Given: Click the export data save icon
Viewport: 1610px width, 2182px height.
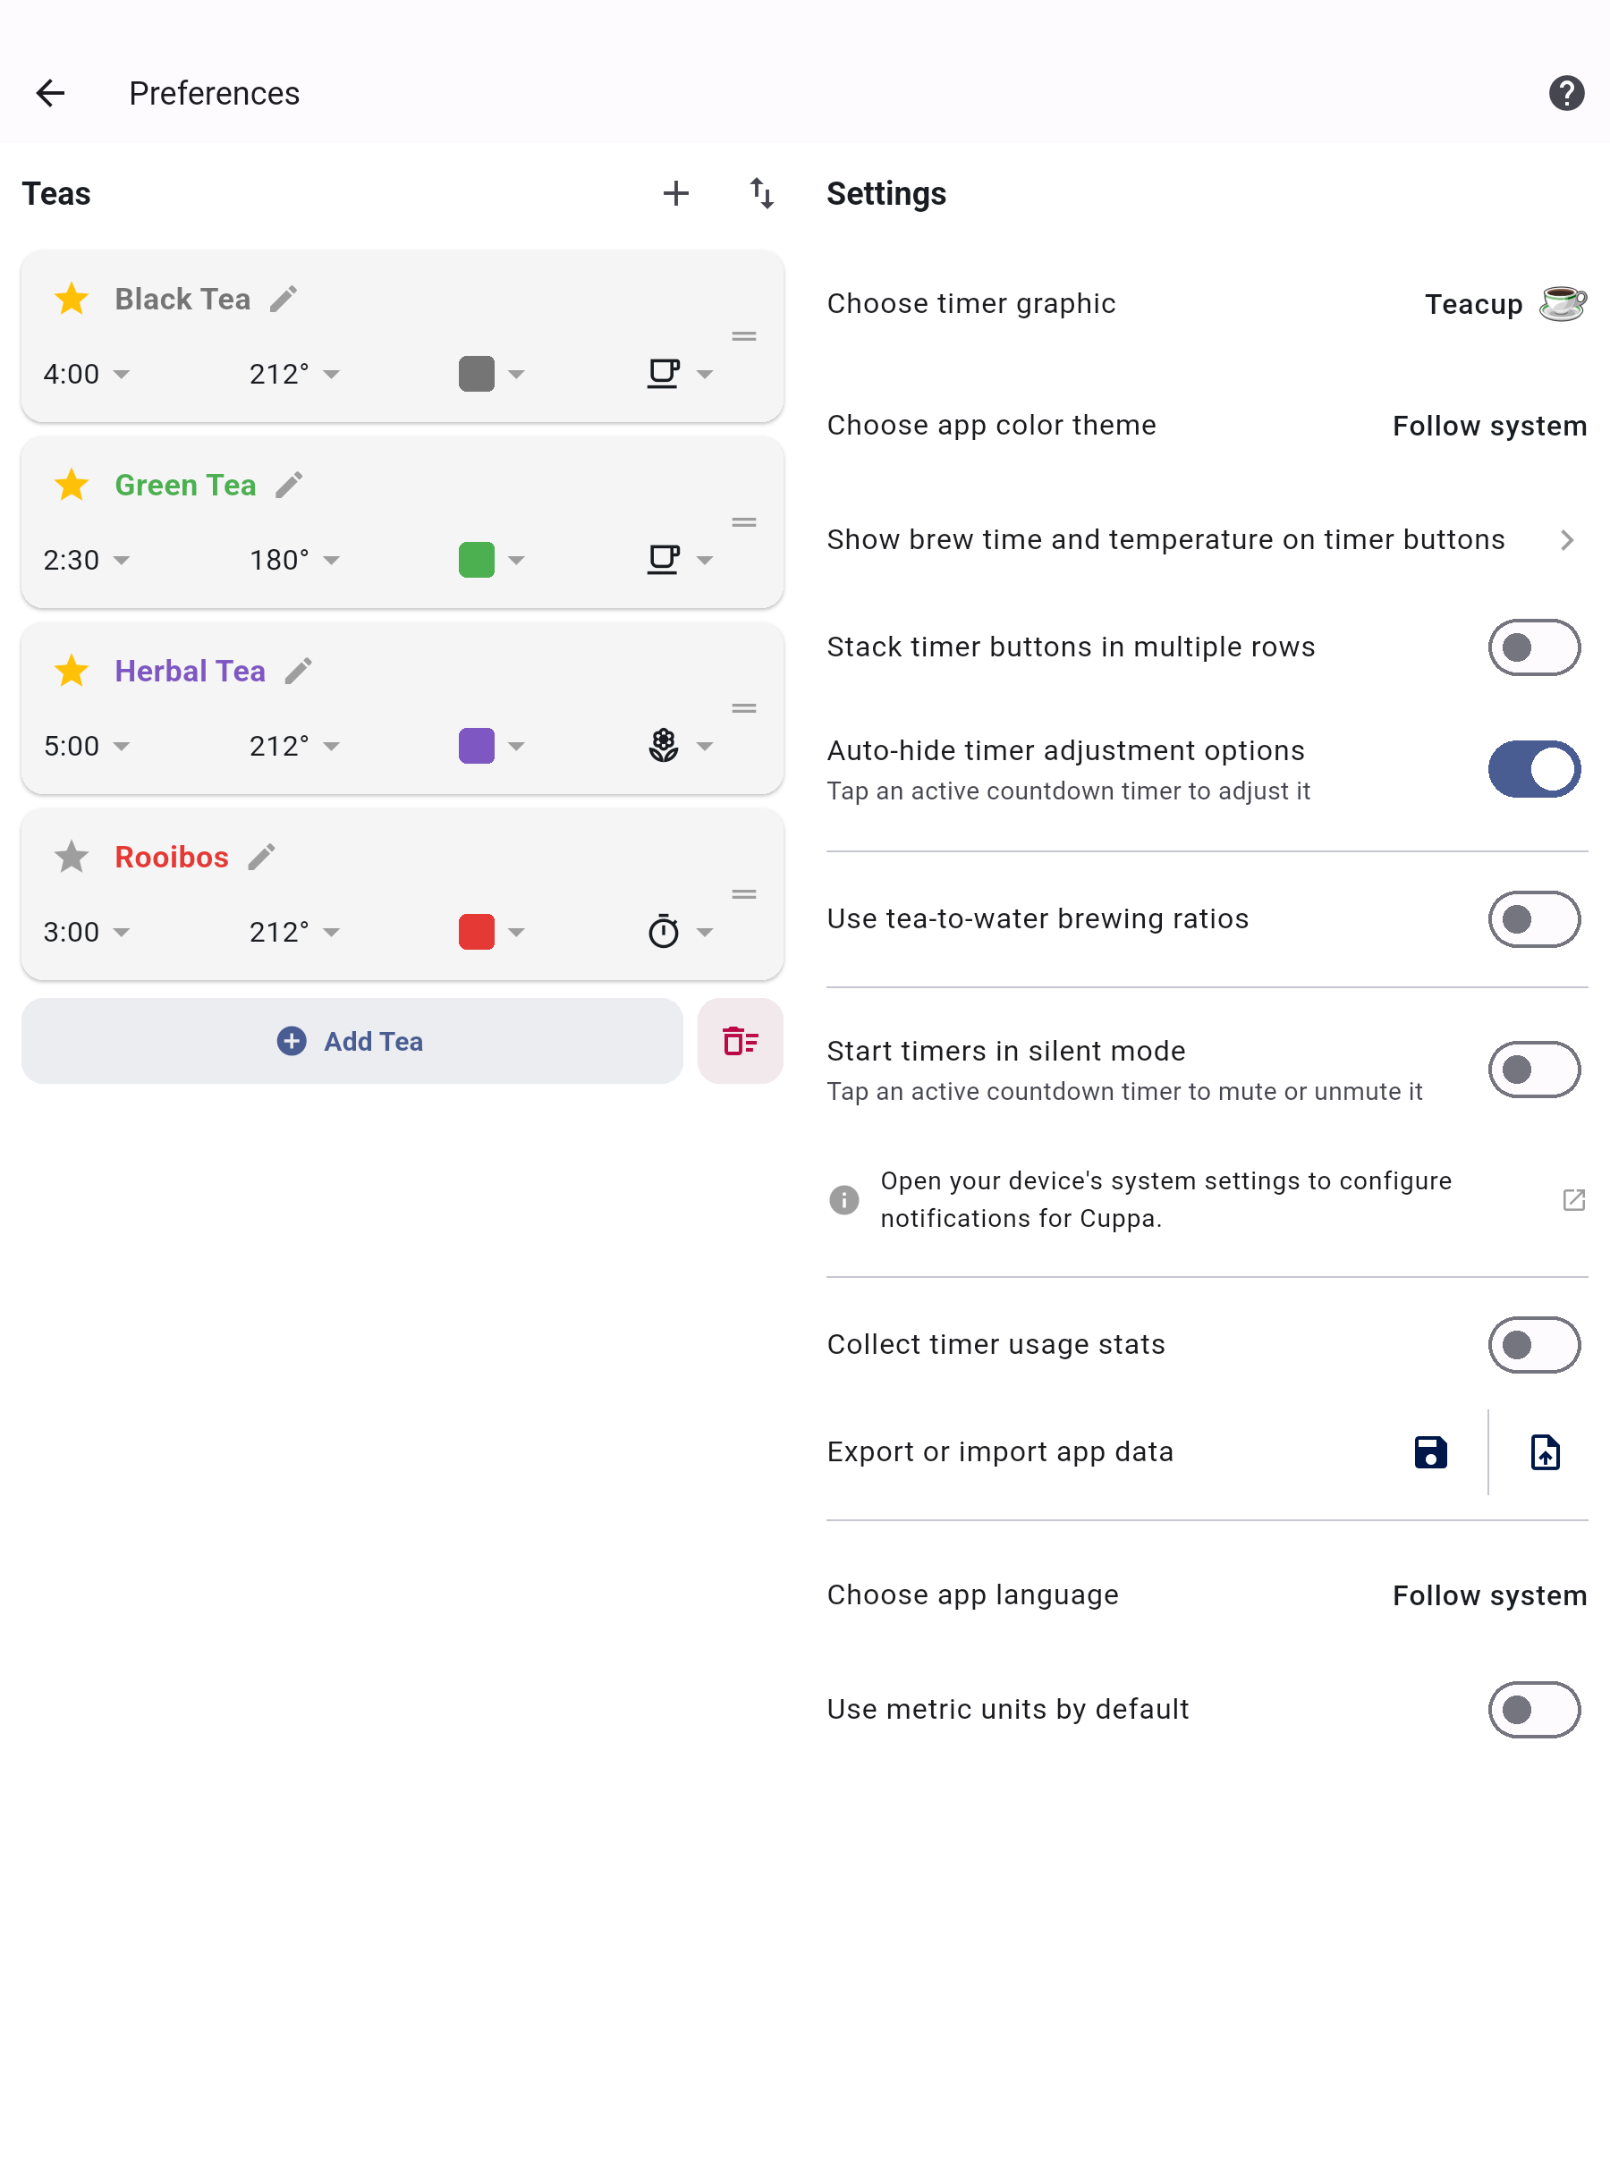Looking at the screenshot, I should (x=1429, y=1451).
